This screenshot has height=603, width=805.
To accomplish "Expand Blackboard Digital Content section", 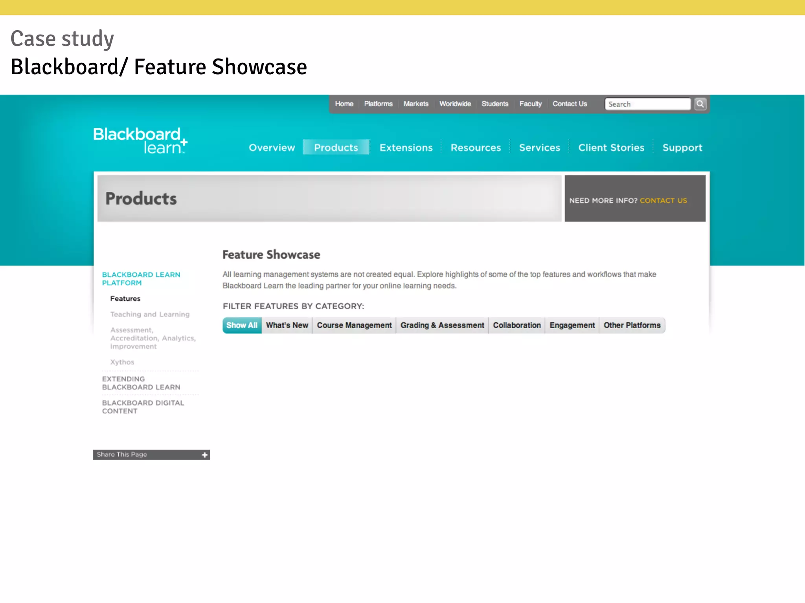I will point(143,407).
